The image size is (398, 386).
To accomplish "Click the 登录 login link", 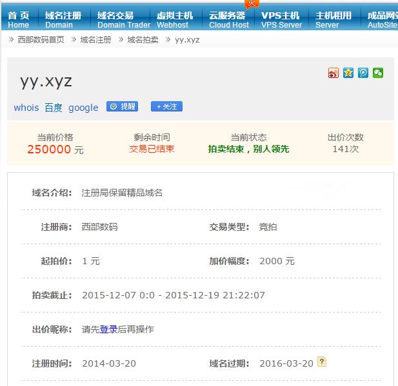I will (108, 329).
